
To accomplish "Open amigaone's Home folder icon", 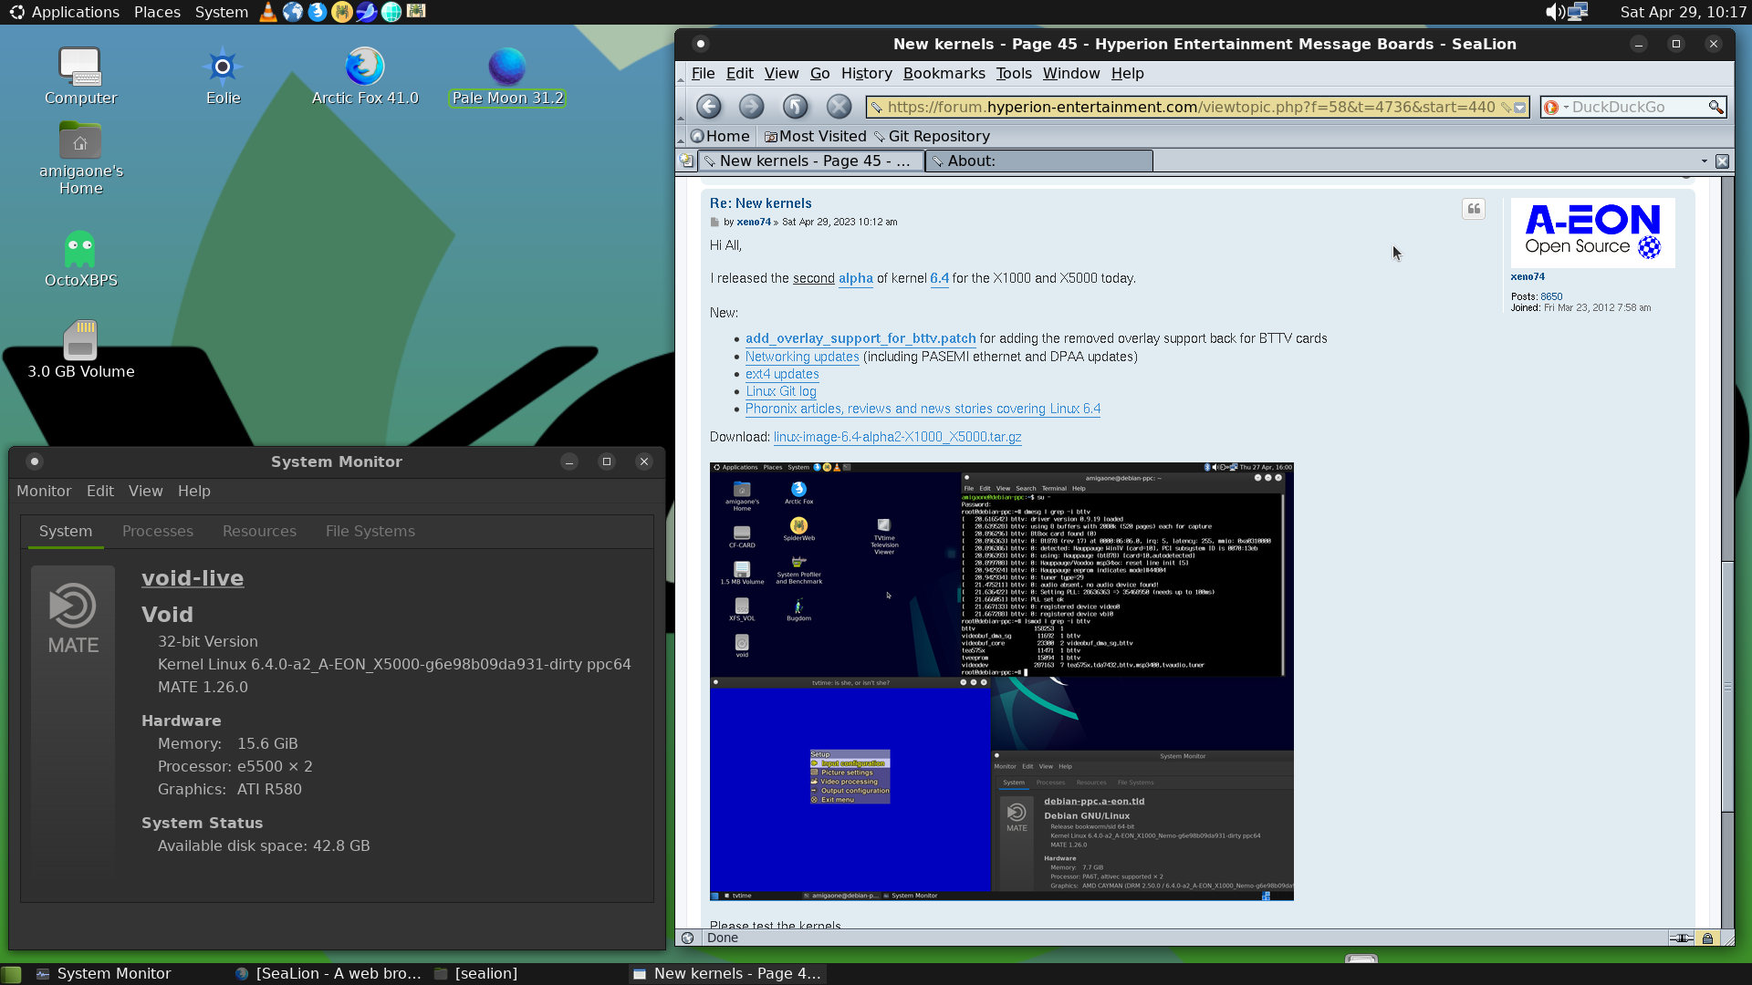I will [x=80, y=158].
